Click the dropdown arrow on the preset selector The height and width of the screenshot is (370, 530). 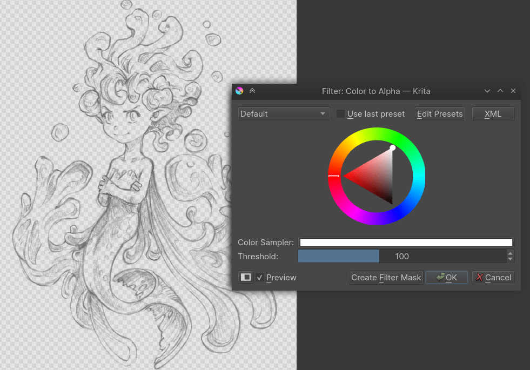tap(323, 113)
